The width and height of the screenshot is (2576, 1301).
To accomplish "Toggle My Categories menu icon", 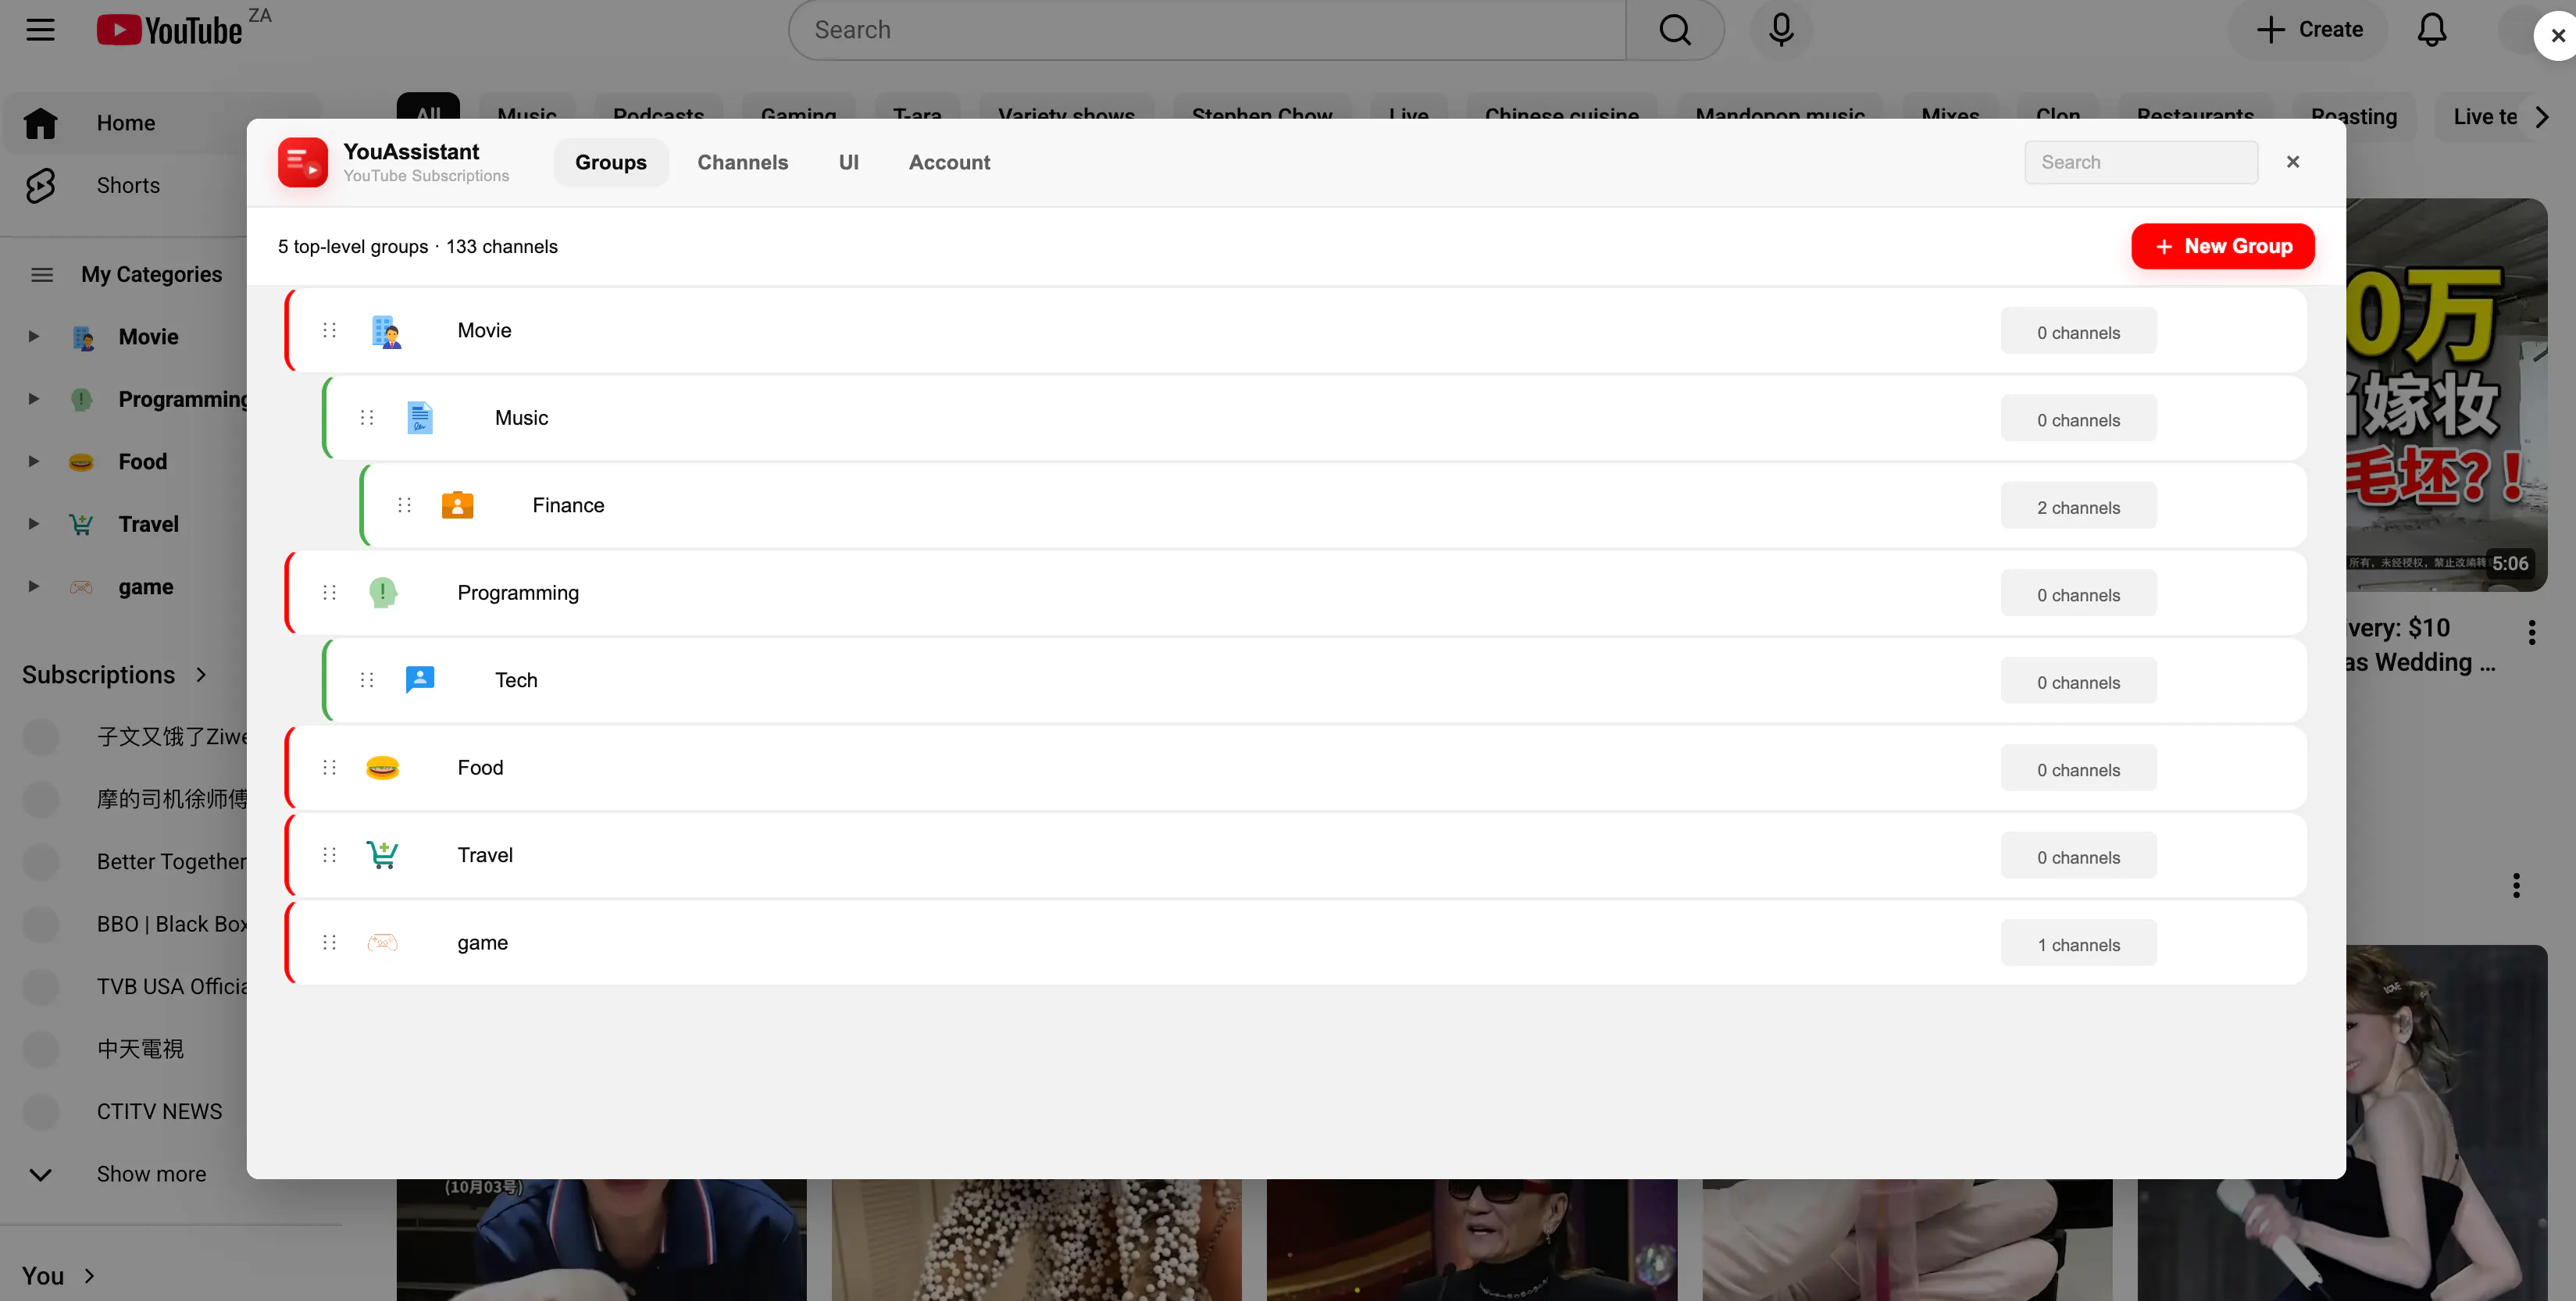I will [41, 275].
